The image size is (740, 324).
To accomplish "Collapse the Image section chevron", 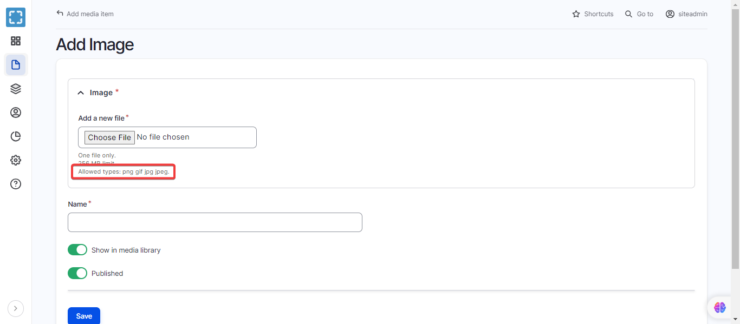I will 81,93.
